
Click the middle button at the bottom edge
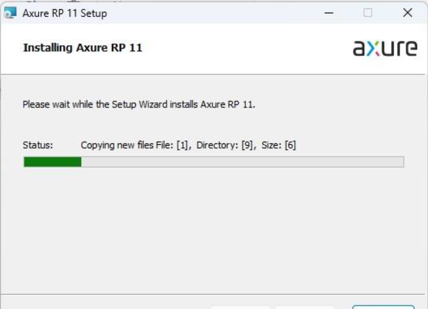point(305,307)
